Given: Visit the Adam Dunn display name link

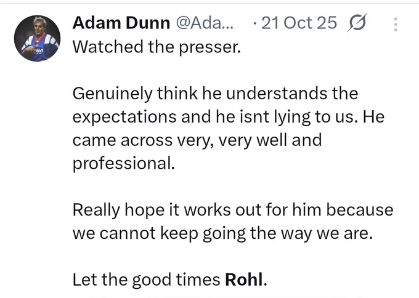Looking at the screenshot, I should [x=121, y=23].
